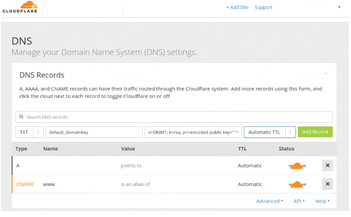Screen dimensions: 351x217
Task: Click 'points to' value in A row
Action: click(x=131, y=166)
